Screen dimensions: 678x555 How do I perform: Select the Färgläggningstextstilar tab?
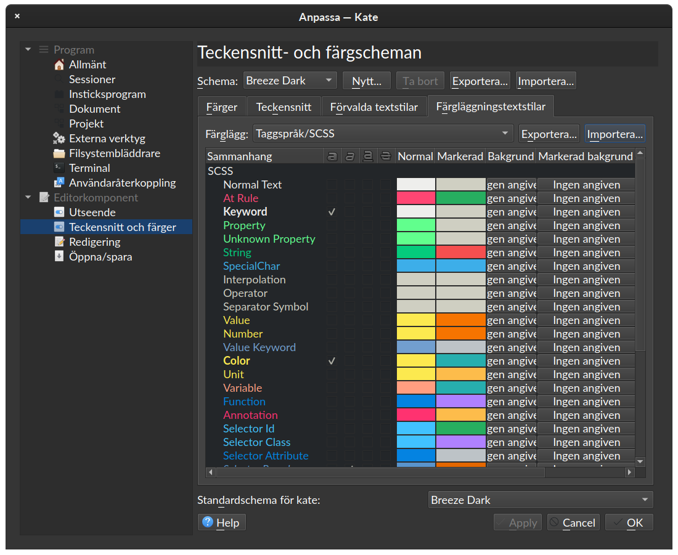point(491,107)
